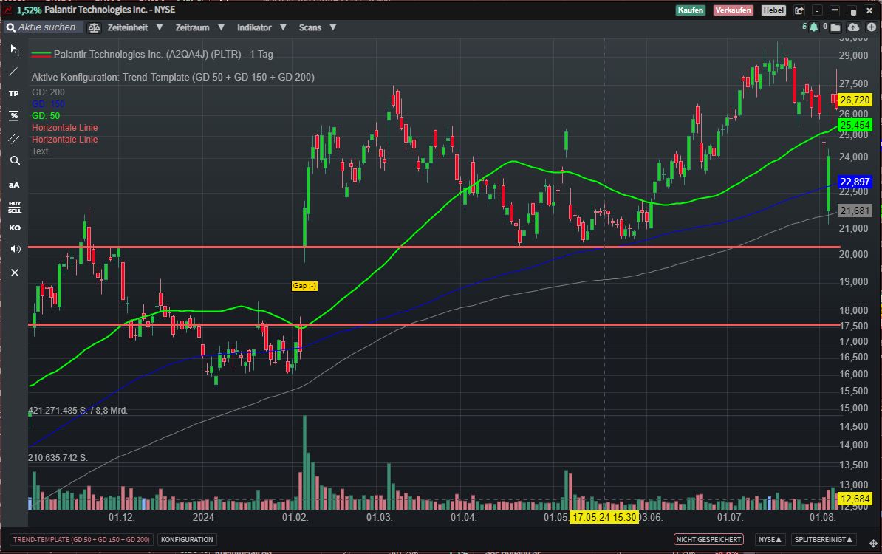Image resolution: width=882 pixels, height=554 pixels.
Task: Click the NICHT GESPEICHERT status button
Action: pos(708,539)
